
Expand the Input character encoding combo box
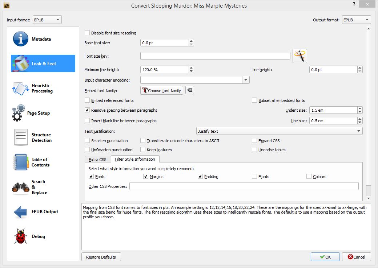pos(246,80)
